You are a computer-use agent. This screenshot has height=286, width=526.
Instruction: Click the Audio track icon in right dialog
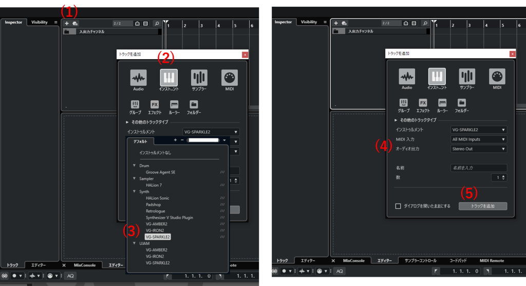(x=407, y=77)
